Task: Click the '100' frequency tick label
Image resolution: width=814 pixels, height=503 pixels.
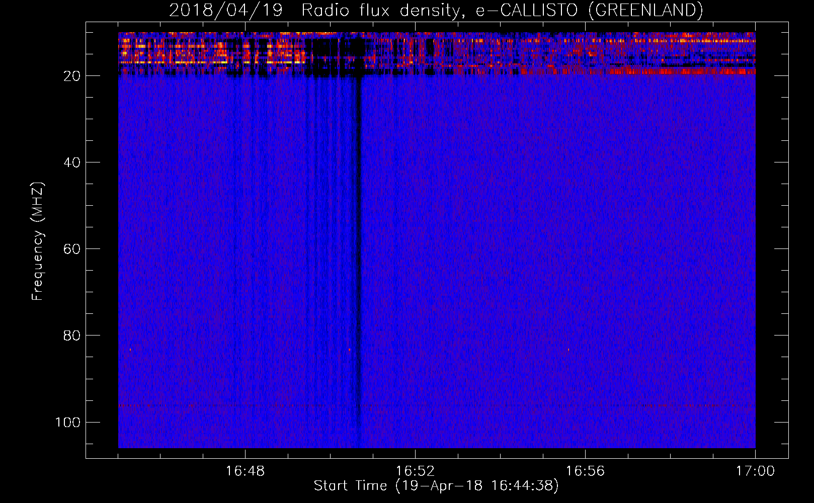Action: [x=68, y=422]
